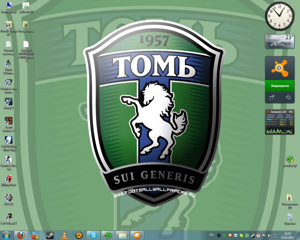Launch the Counter-Strike 1.6 shortcut
Screen dimensions: 300x240
click(9, 163)
